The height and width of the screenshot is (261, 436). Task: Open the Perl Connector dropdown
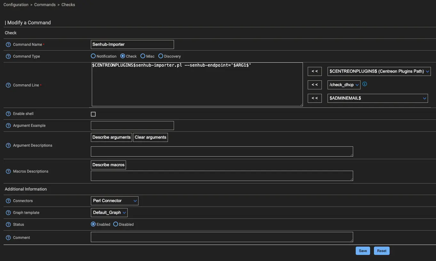(115, 201)
